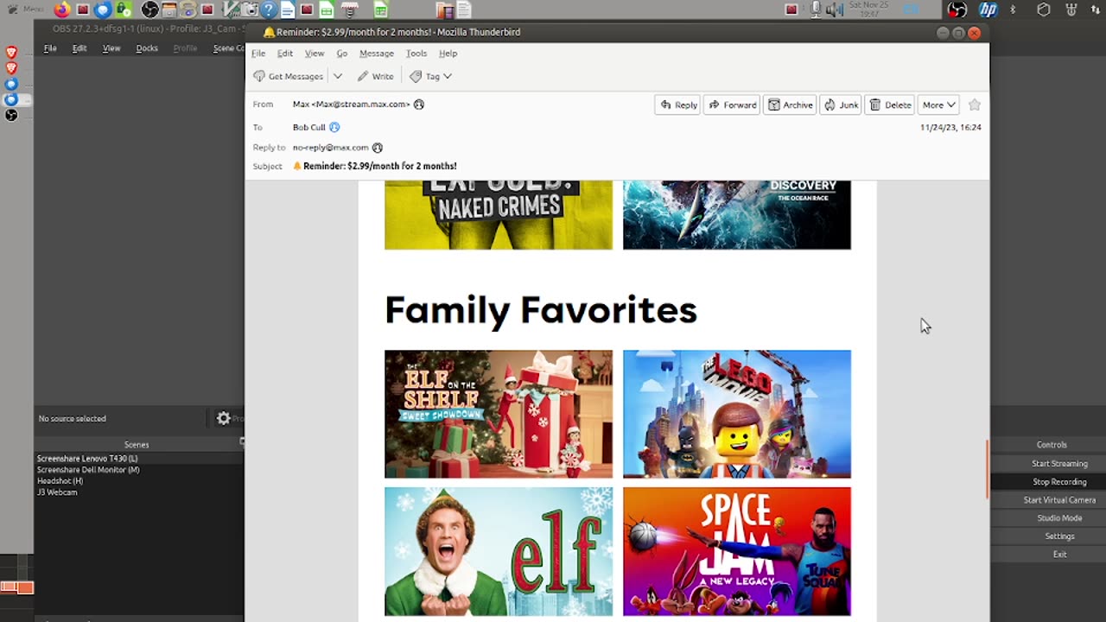The image size is (1106, 622).
Task: Click OBS Studio icon in top panel launcher
Action: (149, 10)
